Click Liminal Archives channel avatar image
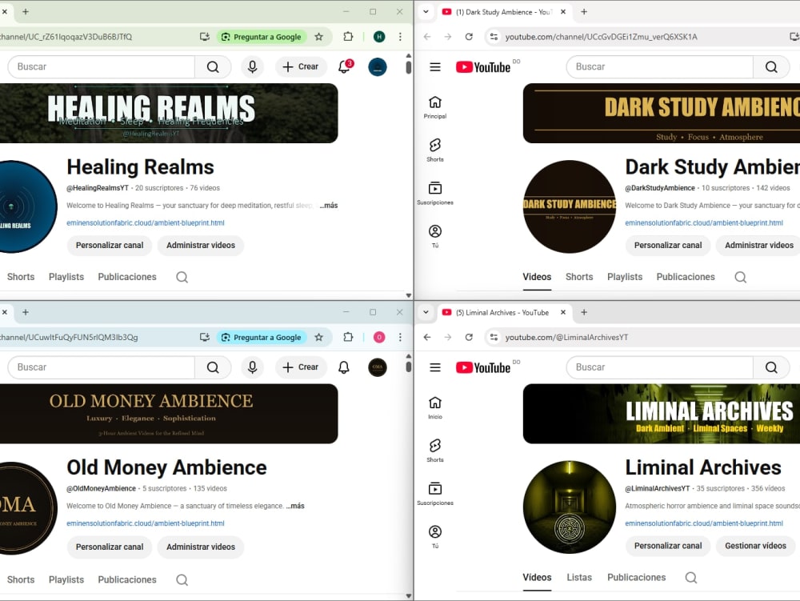 (570, 507)
